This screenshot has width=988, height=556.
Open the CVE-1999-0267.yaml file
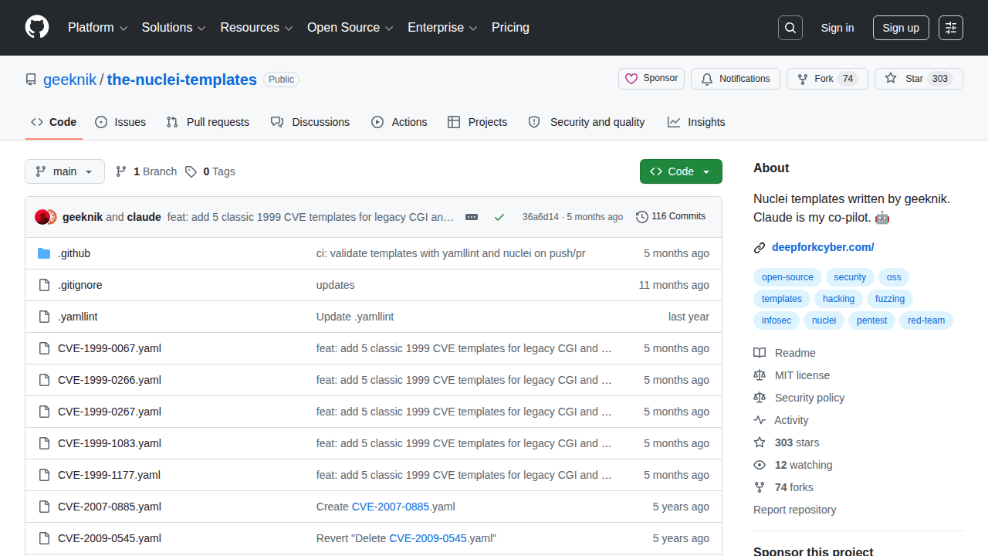click(x=110, y=412)
